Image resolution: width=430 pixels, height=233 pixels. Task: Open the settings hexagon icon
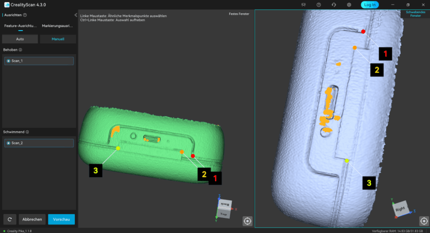coord(349,5)
